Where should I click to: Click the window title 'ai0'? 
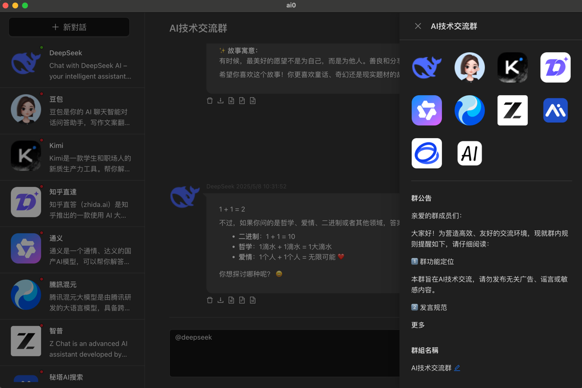291,5
